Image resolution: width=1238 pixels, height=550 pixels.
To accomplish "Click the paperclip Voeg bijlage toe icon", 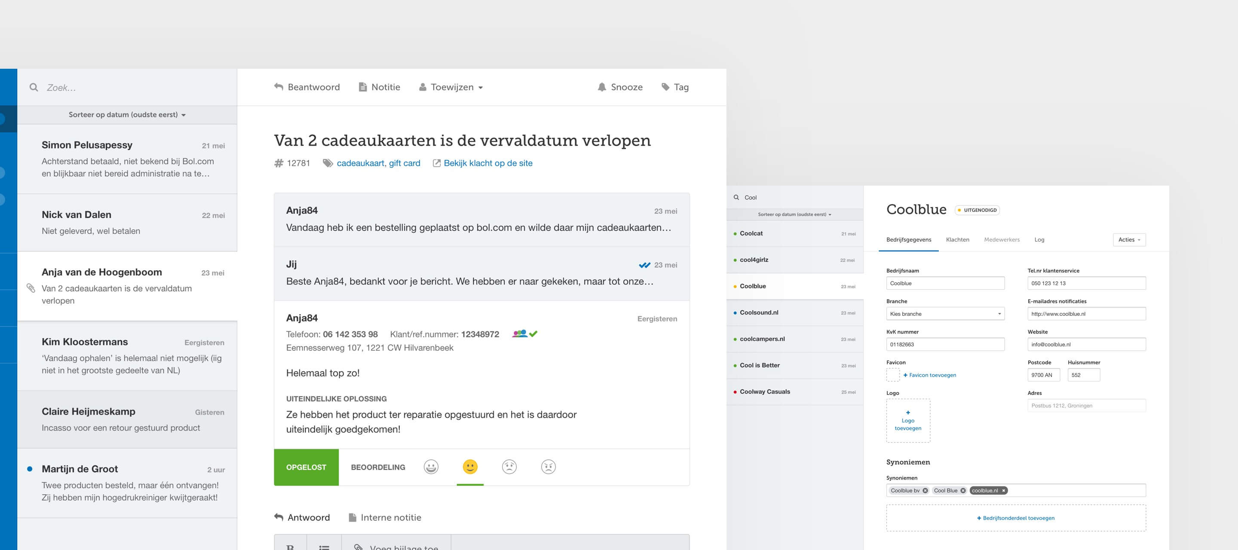I will 358,547.
